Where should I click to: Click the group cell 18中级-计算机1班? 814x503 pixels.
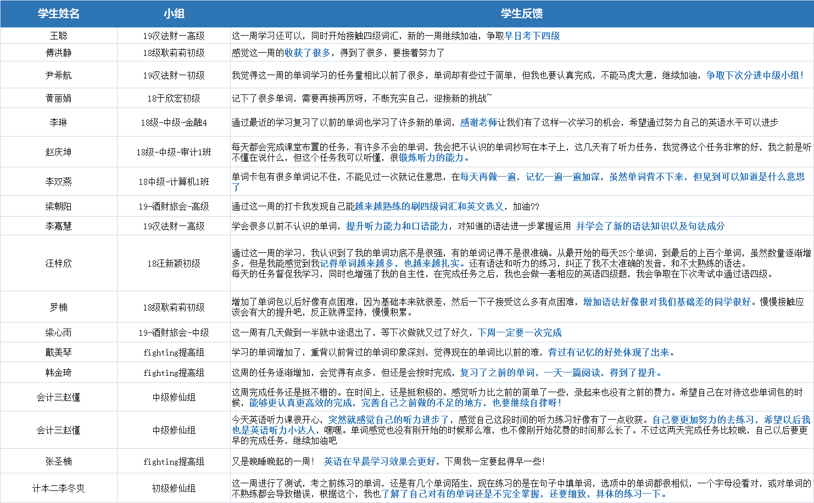(x=174, y=182)
